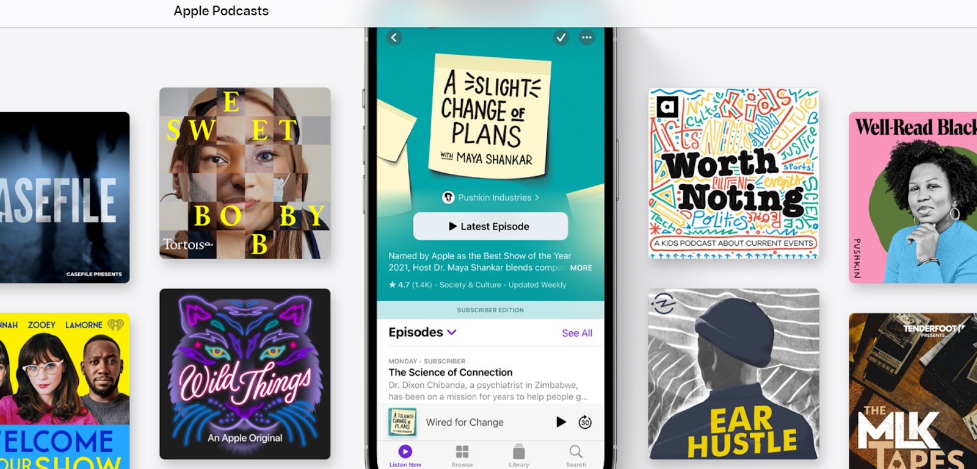Go to the Library tab
Image resolution: width=977 pixels, height=469 pixels.
coord(519,456)
